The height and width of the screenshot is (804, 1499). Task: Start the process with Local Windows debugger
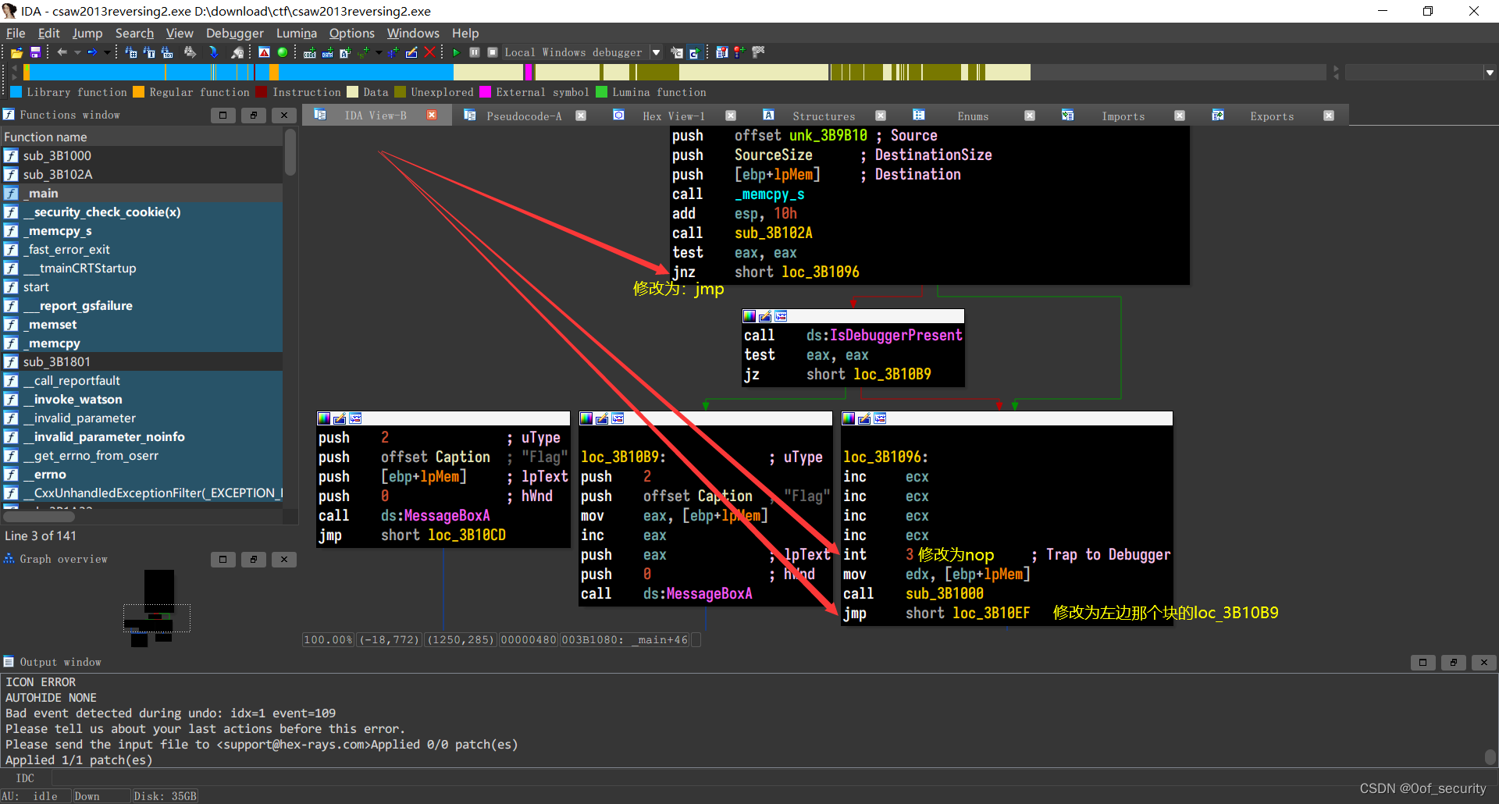(456, 52)
